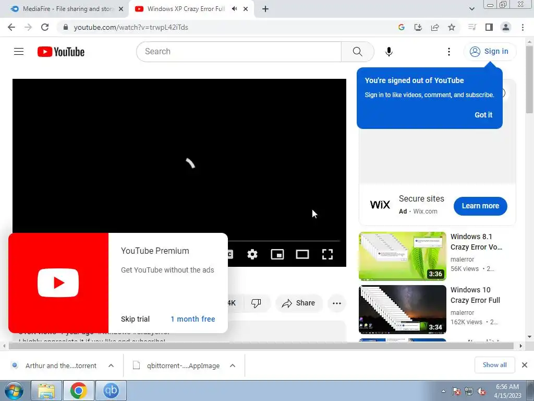Dismiss the tooltip with Got it
The image size is (534, 401).
[483, 115]
